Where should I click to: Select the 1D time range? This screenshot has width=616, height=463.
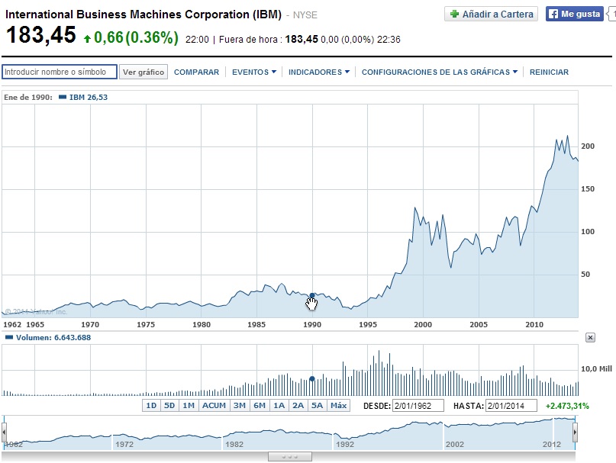coord(151,405)
